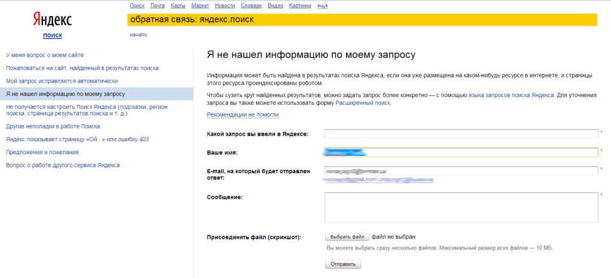Click the 'файл не выбран' status text
Screen dimensions: 611x278
pyautogui.click(x=394, y=236)
